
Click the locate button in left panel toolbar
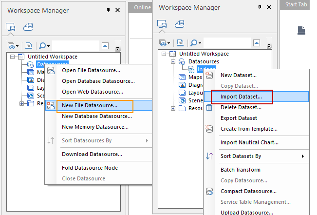(x=28, y=45)
